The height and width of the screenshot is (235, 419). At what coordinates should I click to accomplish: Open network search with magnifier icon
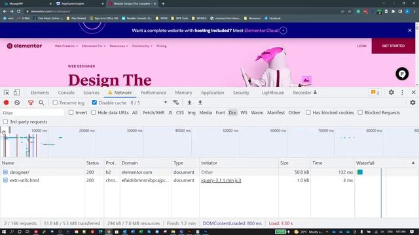(41, 102)
